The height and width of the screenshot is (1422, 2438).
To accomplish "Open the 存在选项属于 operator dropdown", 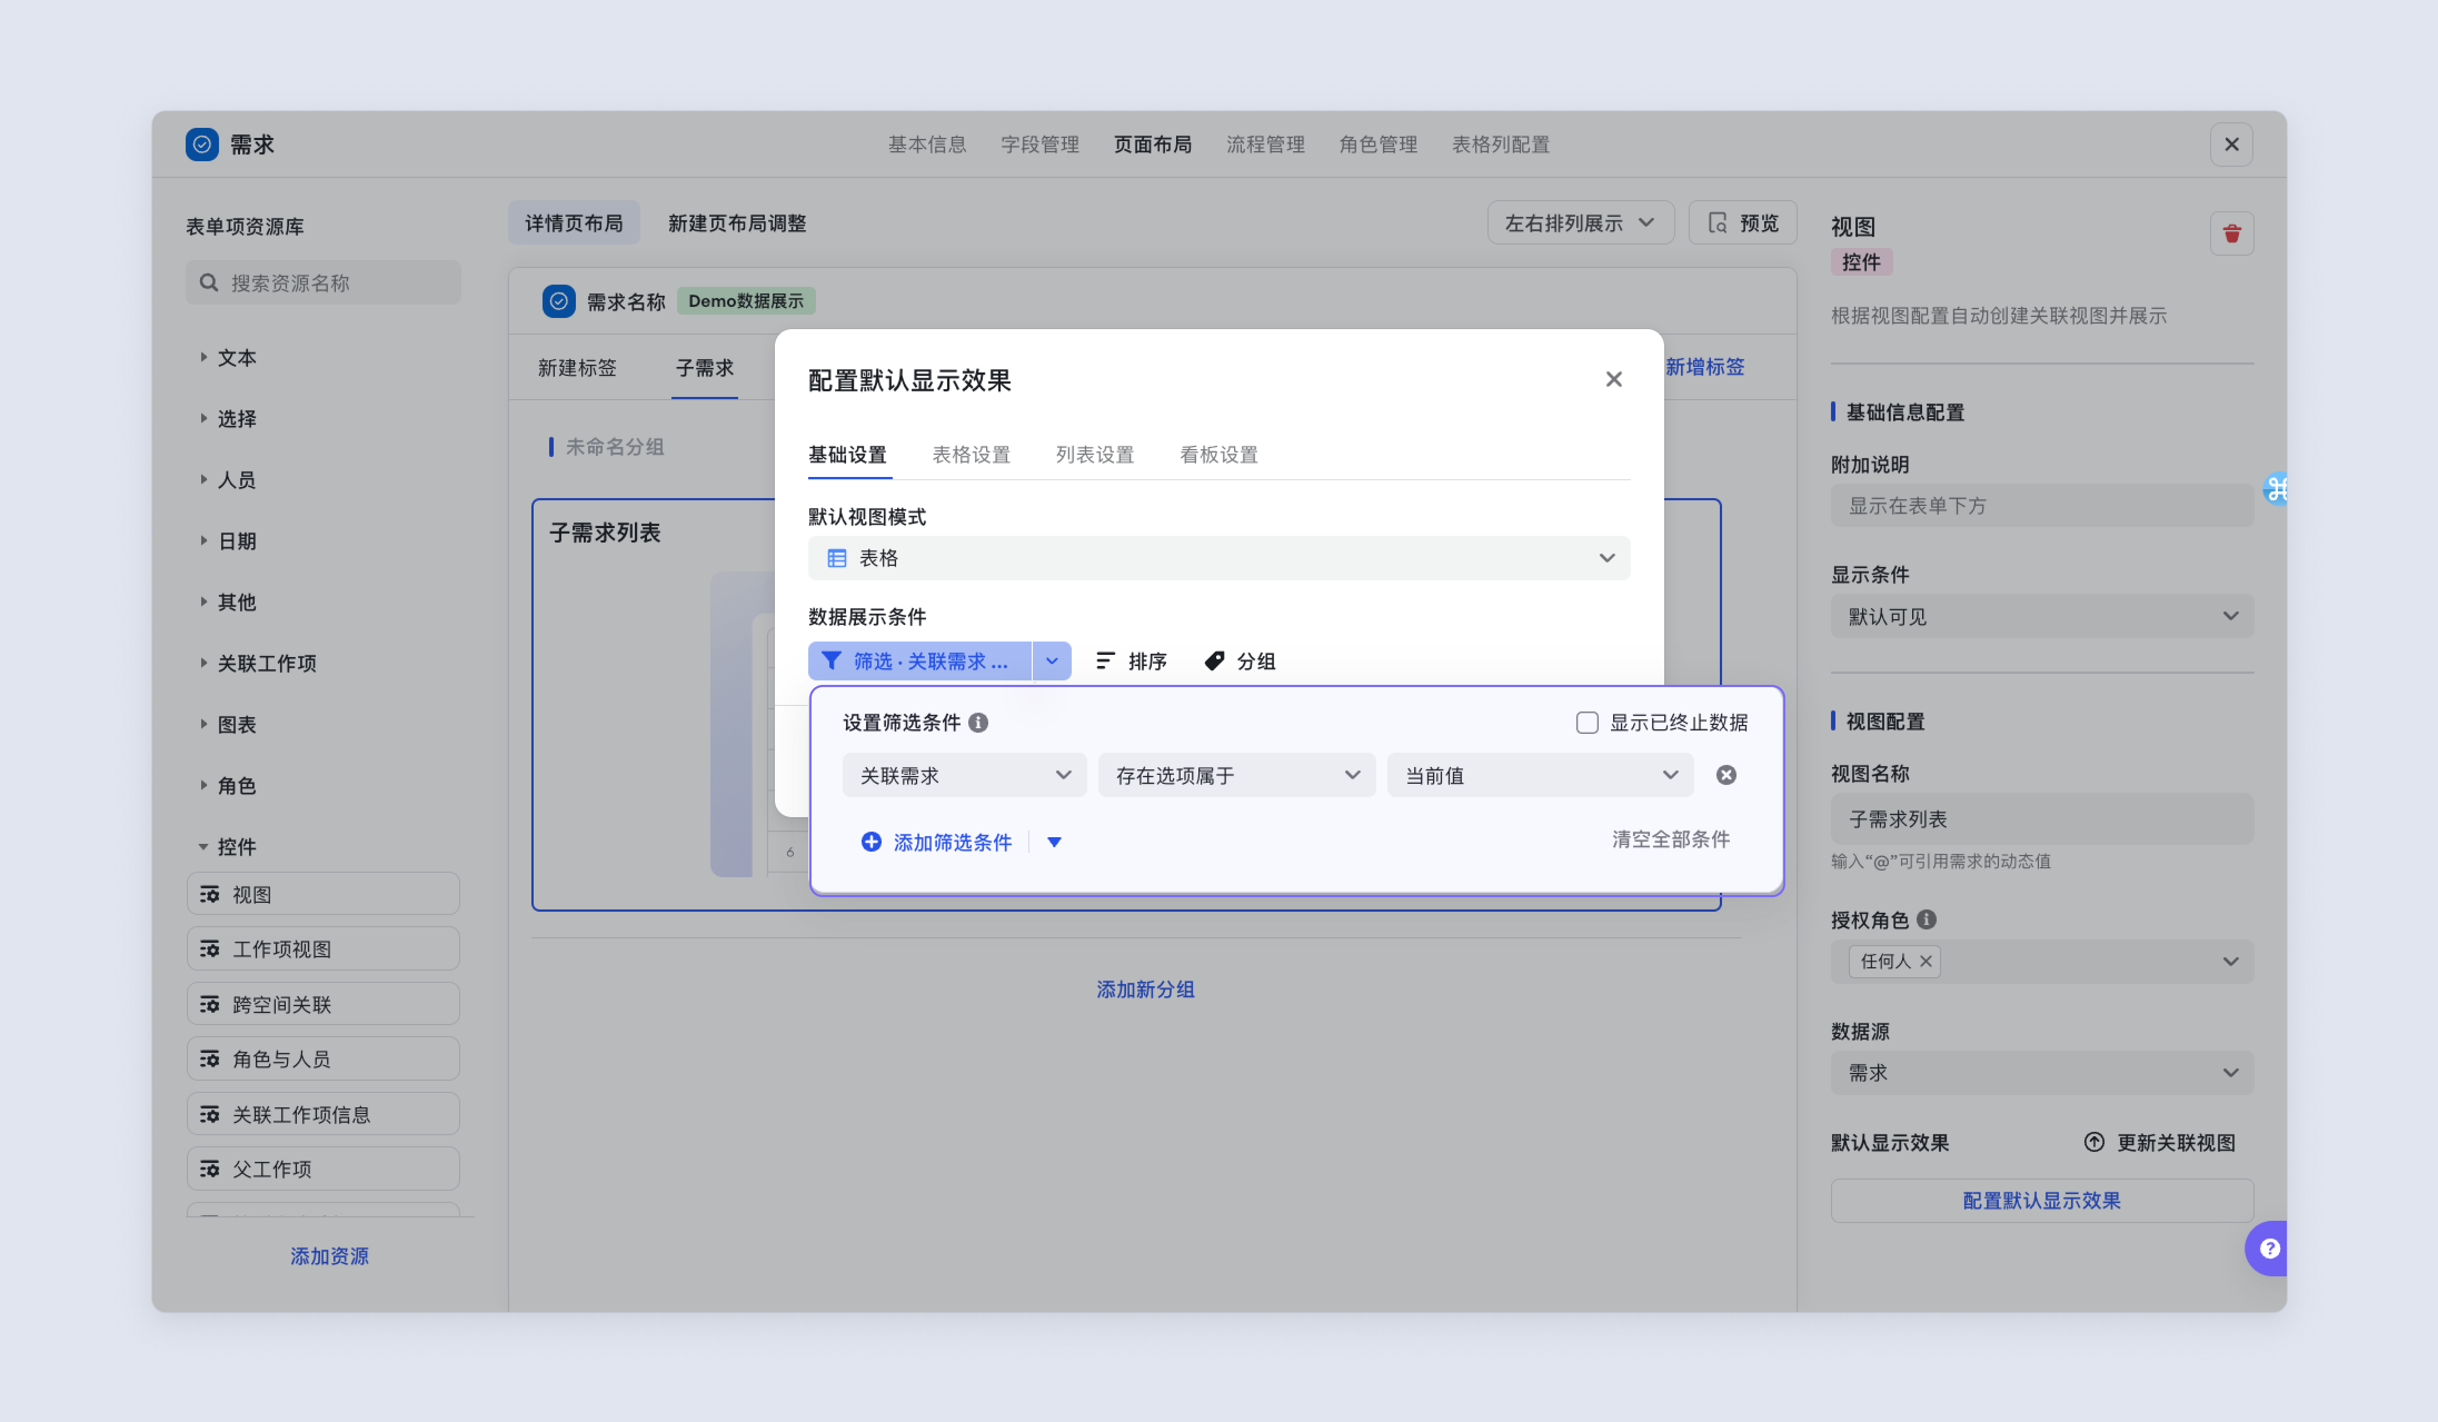I will pyautogui.click(x=1236, y=775).
